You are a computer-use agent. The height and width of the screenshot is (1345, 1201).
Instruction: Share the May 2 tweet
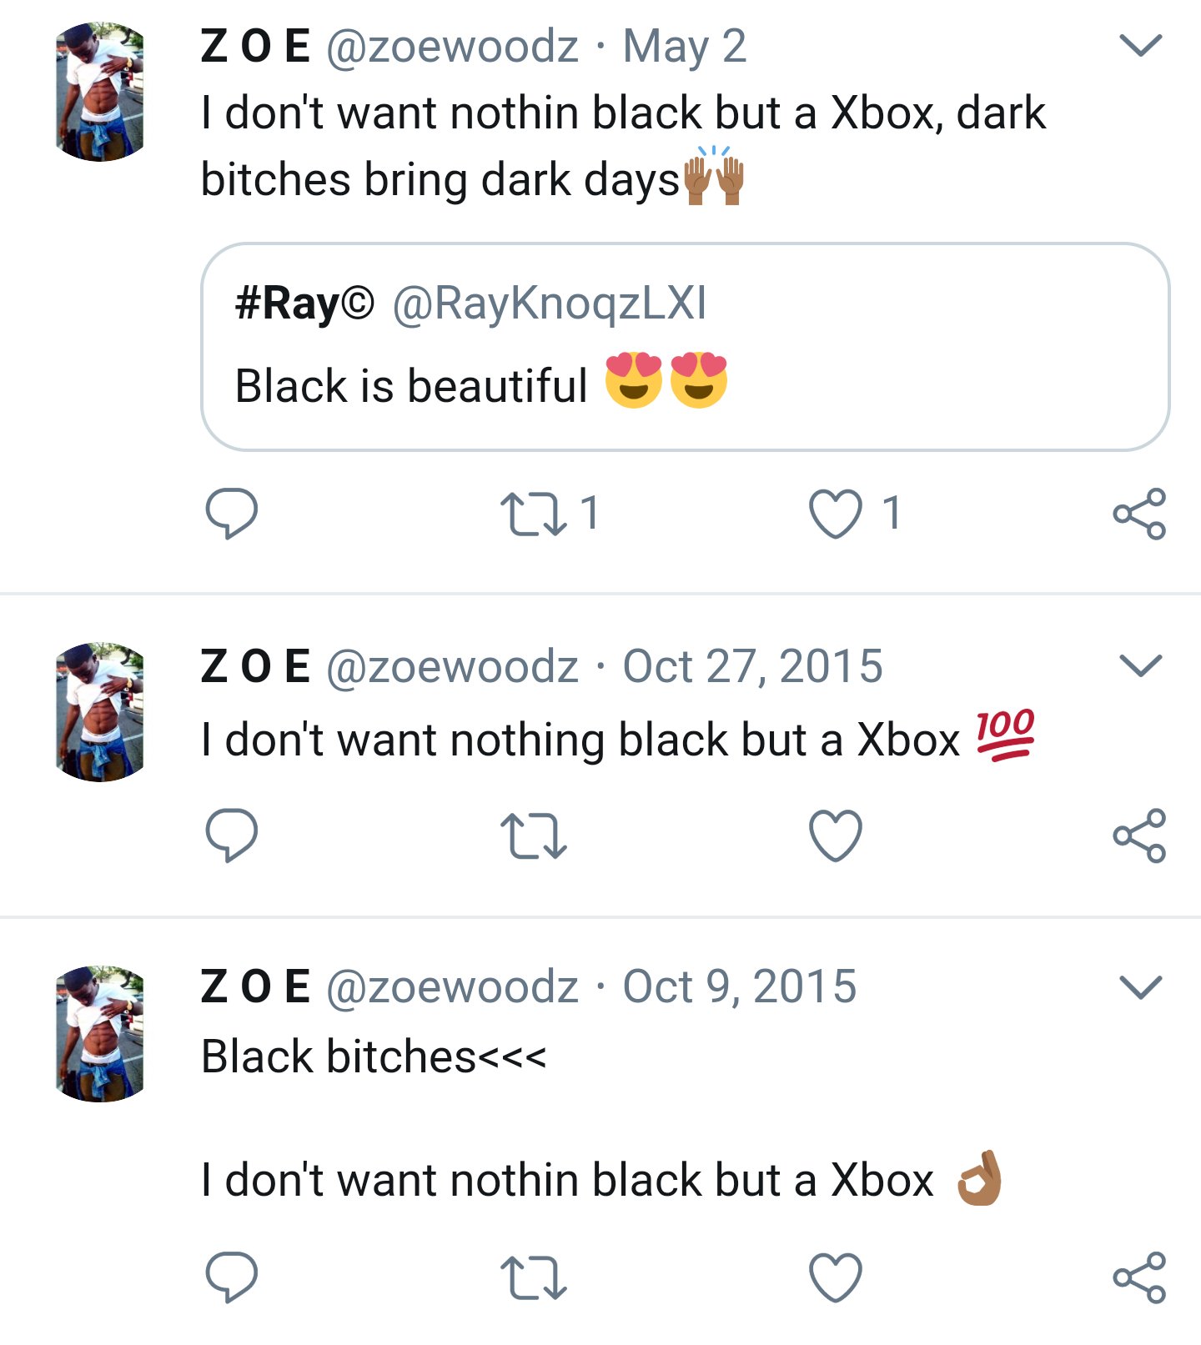coord(1138,514)
